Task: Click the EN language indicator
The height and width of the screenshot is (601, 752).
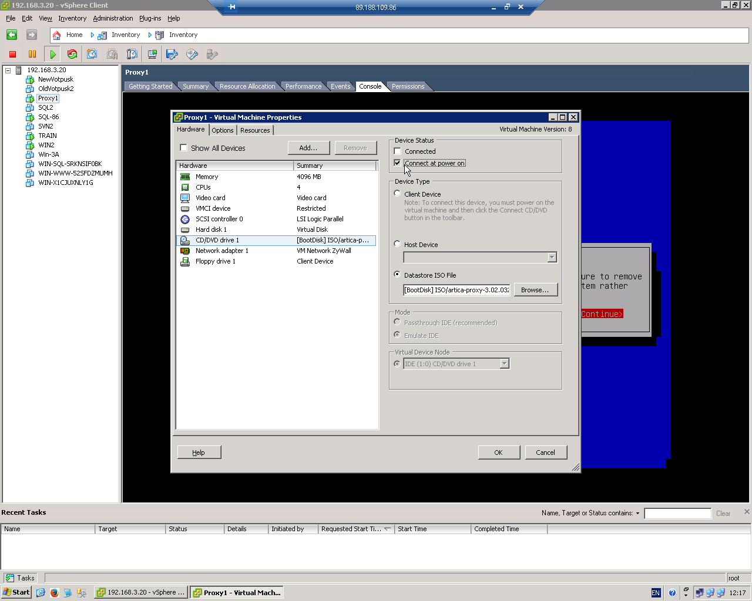Action: (656, 593)
